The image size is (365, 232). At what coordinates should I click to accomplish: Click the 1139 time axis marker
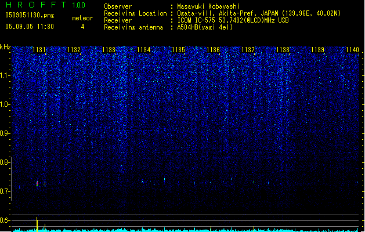[x=318, y=49]
